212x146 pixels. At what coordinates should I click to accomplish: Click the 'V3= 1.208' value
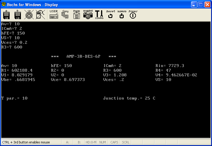point(115,75)
